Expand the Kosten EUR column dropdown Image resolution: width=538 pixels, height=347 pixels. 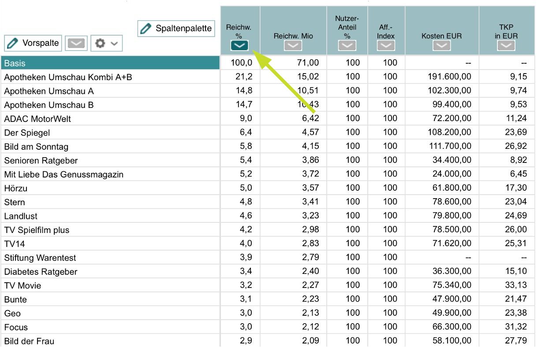(x=441, y=46)
